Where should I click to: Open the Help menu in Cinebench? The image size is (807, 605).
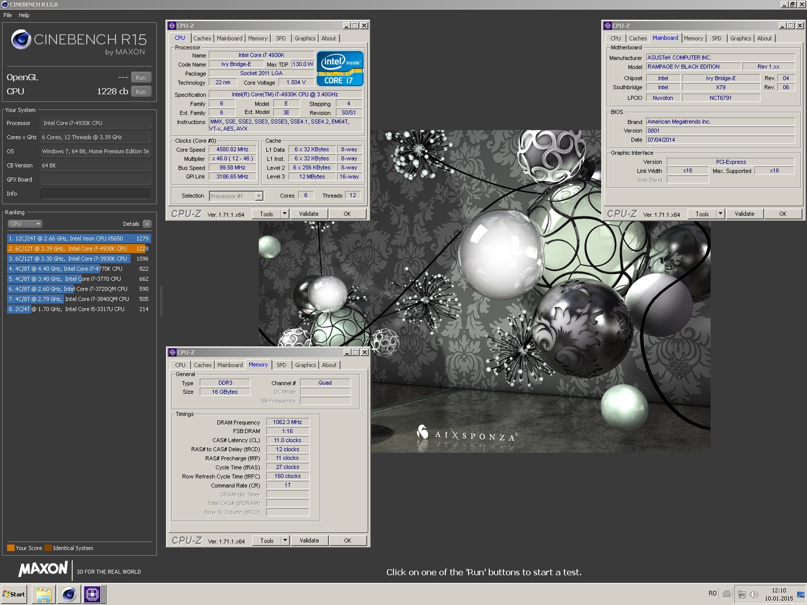pos(24,15)
